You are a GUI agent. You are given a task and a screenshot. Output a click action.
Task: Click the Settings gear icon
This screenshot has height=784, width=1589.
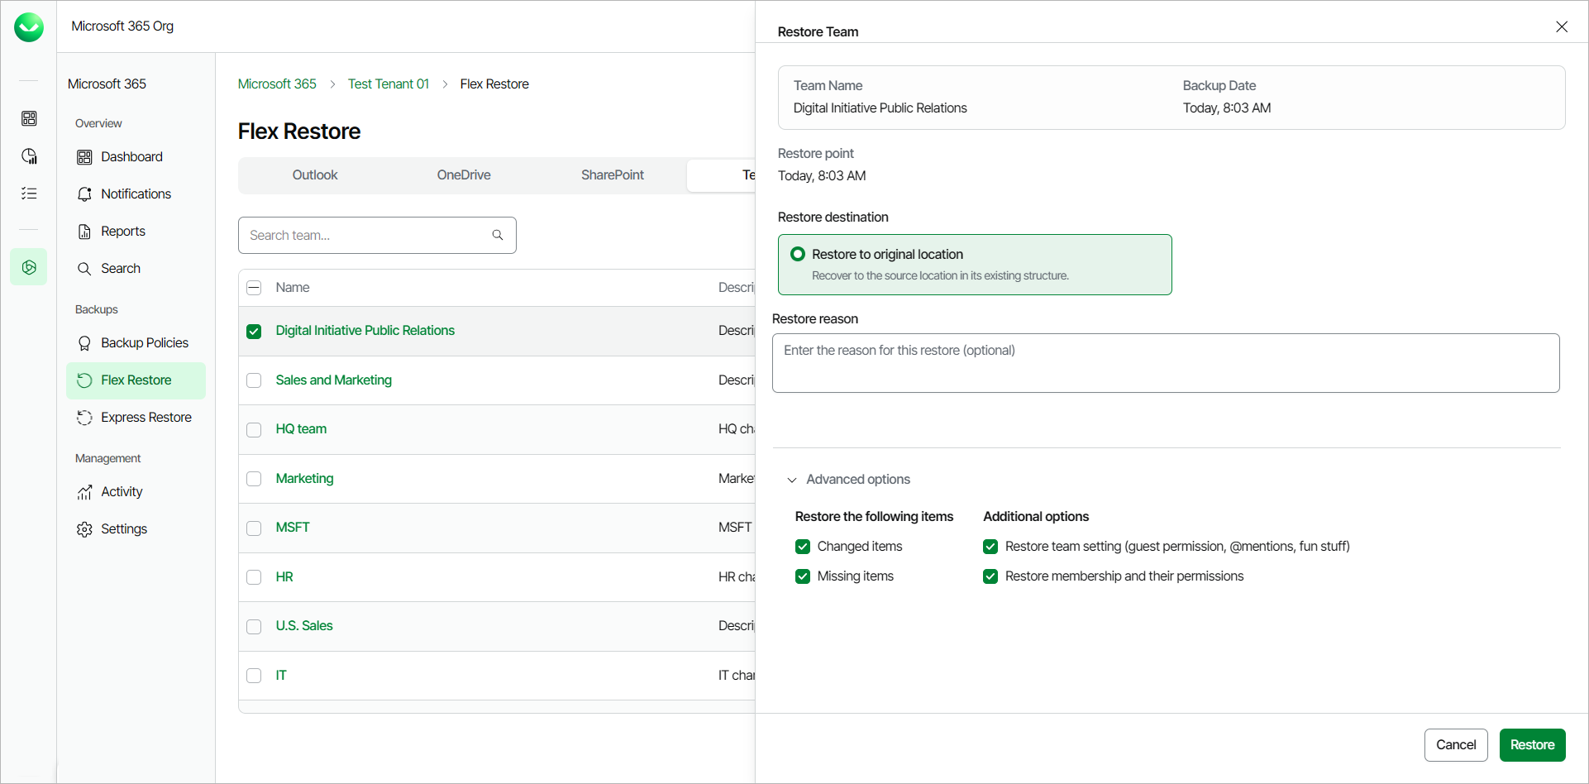point(84,529)
